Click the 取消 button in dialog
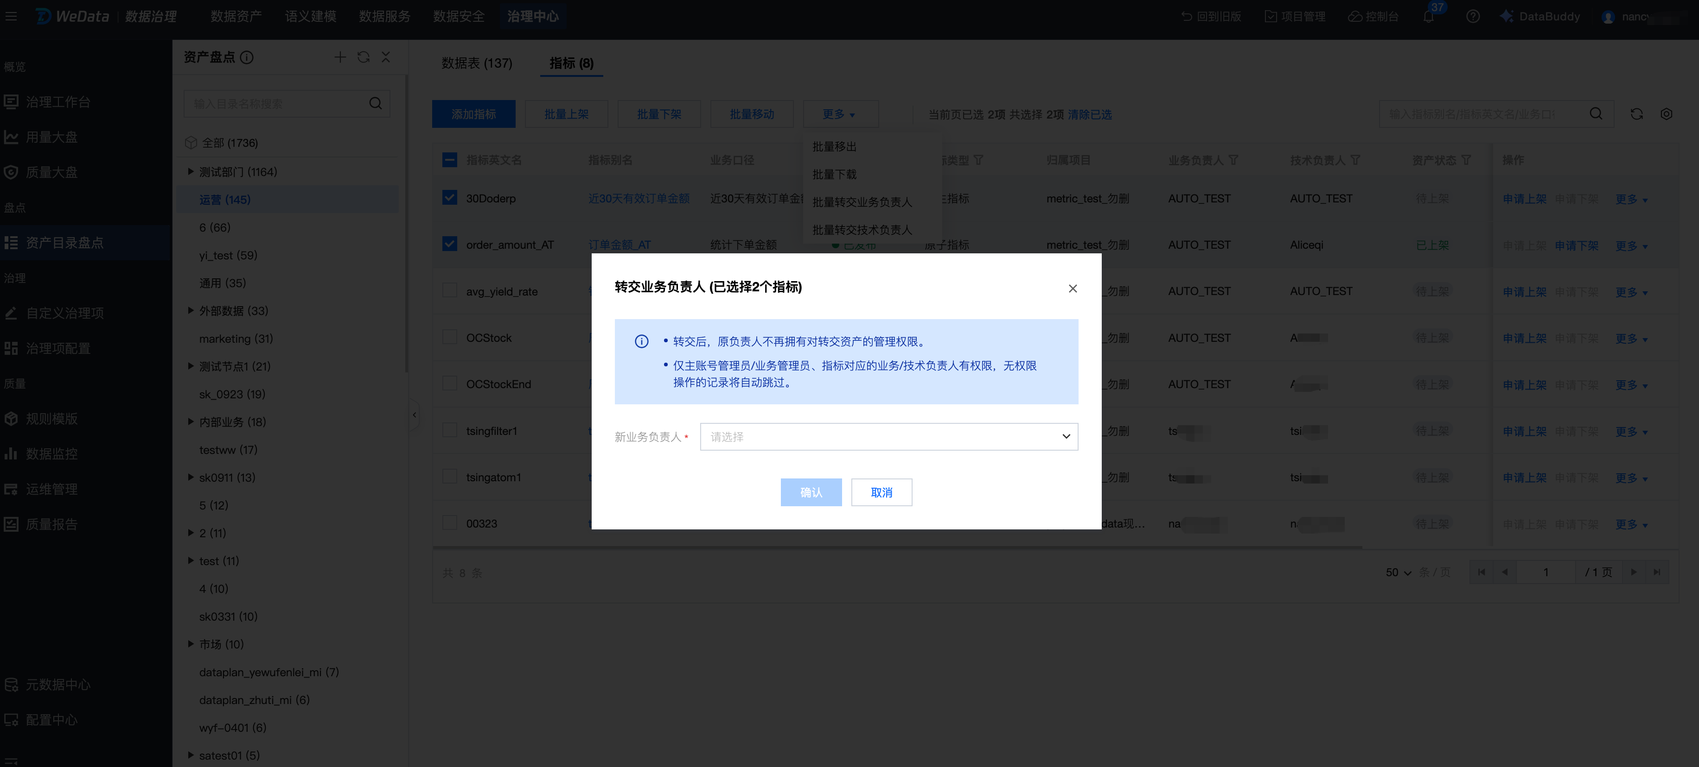The width and height of the screenshot is (1699, 767). coord(881,492)
